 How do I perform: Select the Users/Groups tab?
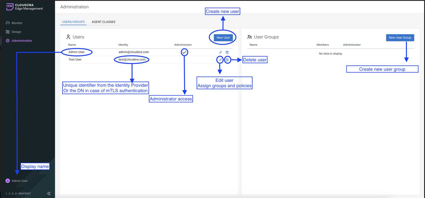point(73,22)
